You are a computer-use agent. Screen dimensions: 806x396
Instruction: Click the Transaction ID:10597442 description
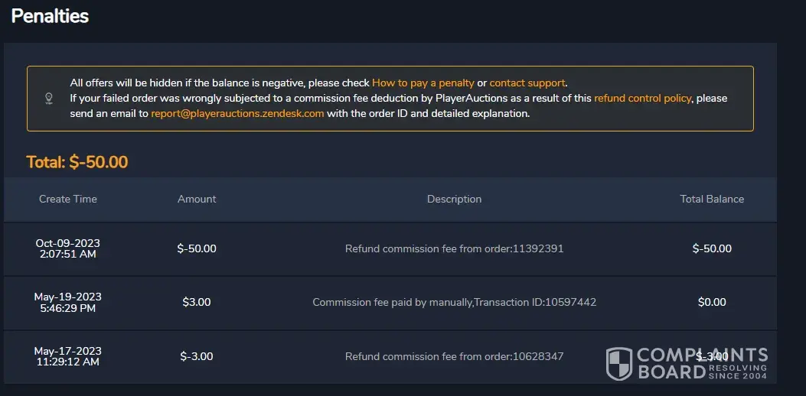[x=454, y=302]
